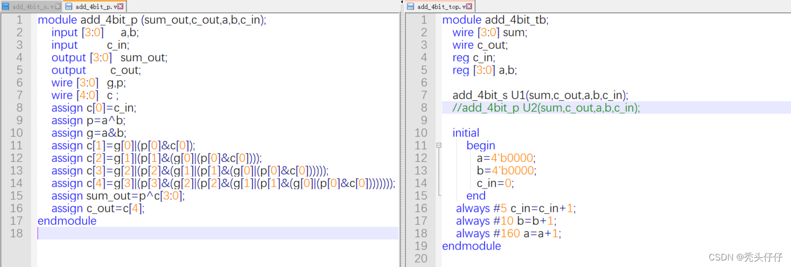Image resolution: width=791 pixels, height=267 pixels.
Task: Close the add_4bit_top.v tab
Action: point(469,6)
